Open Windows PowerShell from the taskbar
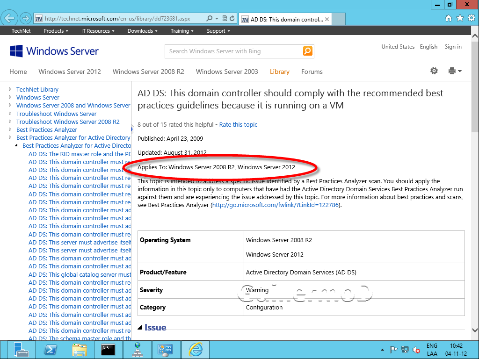479x359 pixels. [x=51, y=349]
